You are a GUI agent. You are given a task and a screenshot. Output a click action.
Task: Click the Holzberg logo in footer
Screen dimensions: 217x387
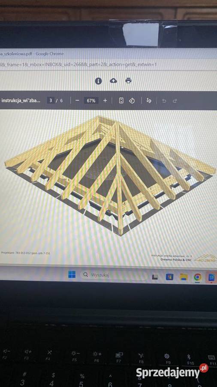tap(206, 258)
